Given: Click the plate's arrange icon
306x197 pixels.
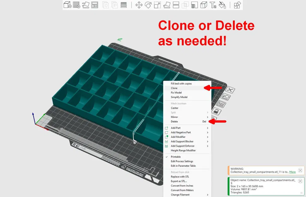Looking at the screenshot, I should 221,104.
